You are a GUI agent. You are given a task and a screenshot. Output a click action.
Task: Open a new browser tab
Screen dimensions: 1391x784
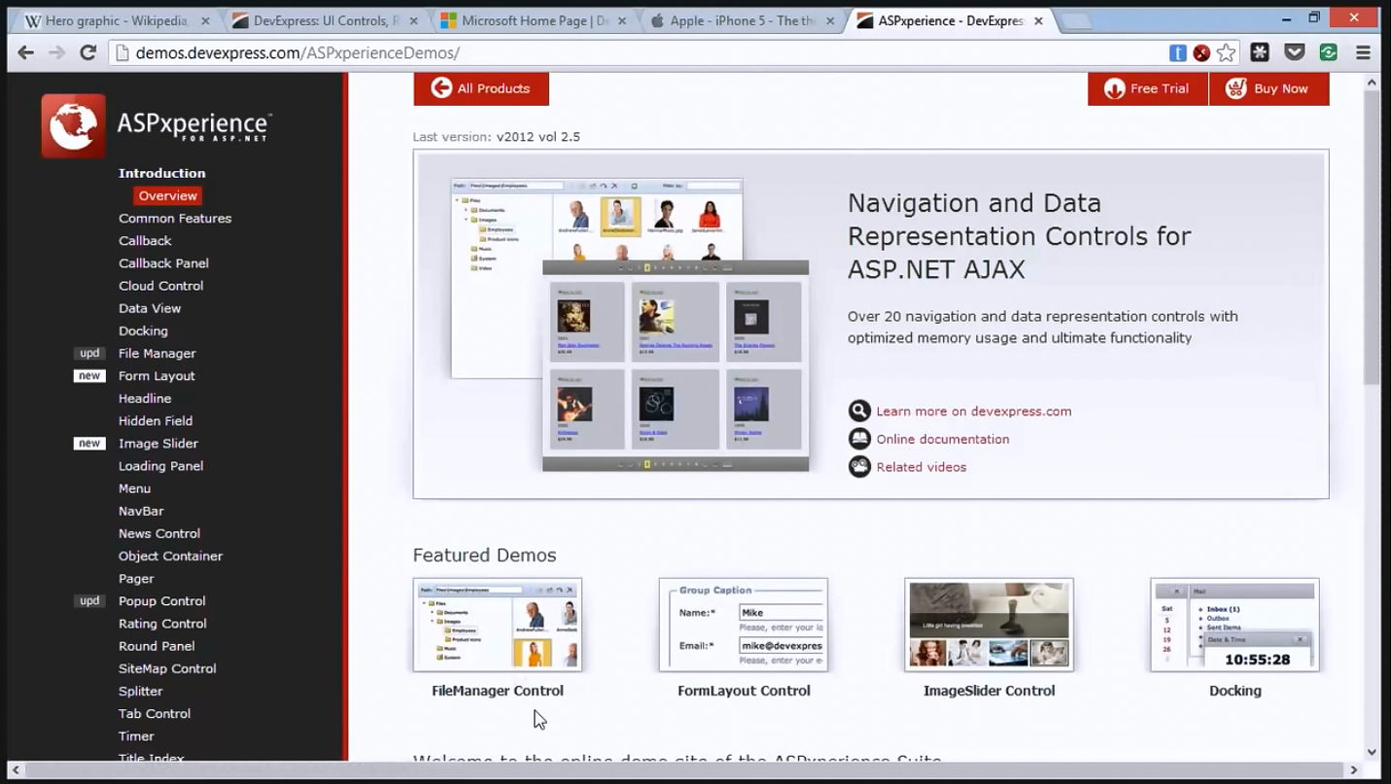pyautogui.click(x=1076, y=21)
